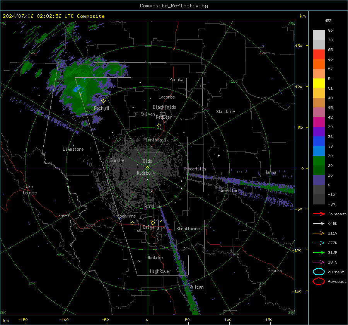Click the 100 tick on the right-side axis

(299, 87)
